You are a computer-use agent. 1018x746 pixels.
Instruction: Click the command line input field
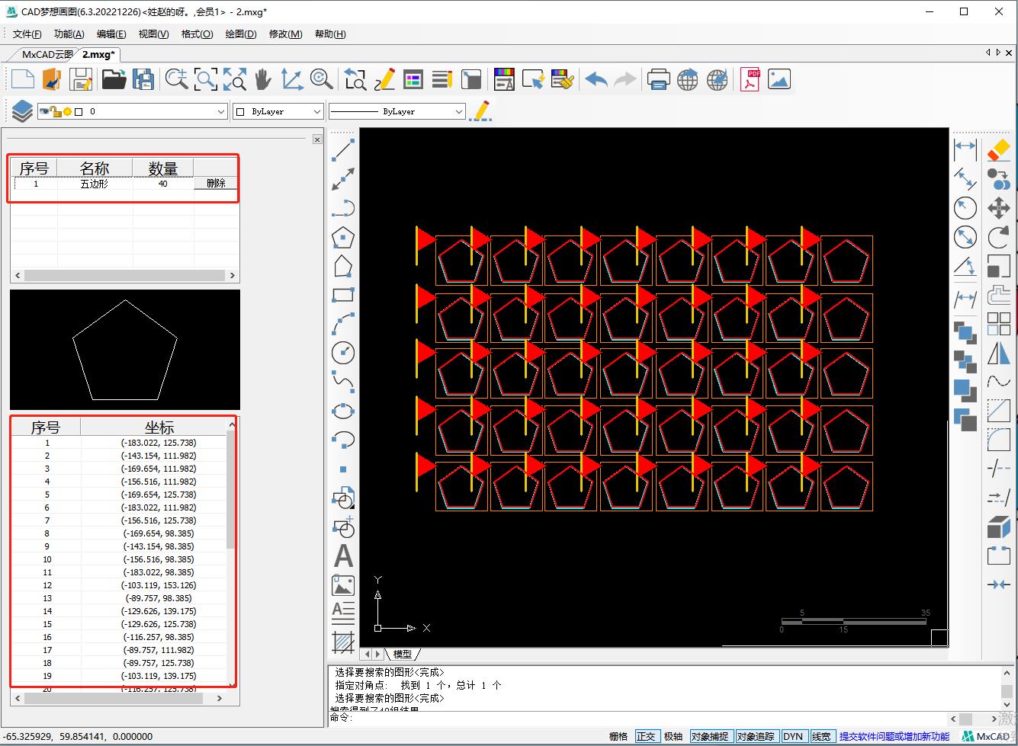[637, 719]
